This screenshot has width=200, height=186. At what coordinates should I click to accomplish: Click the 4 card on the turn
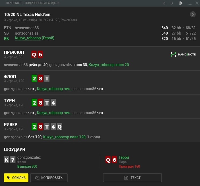[53, 102]
